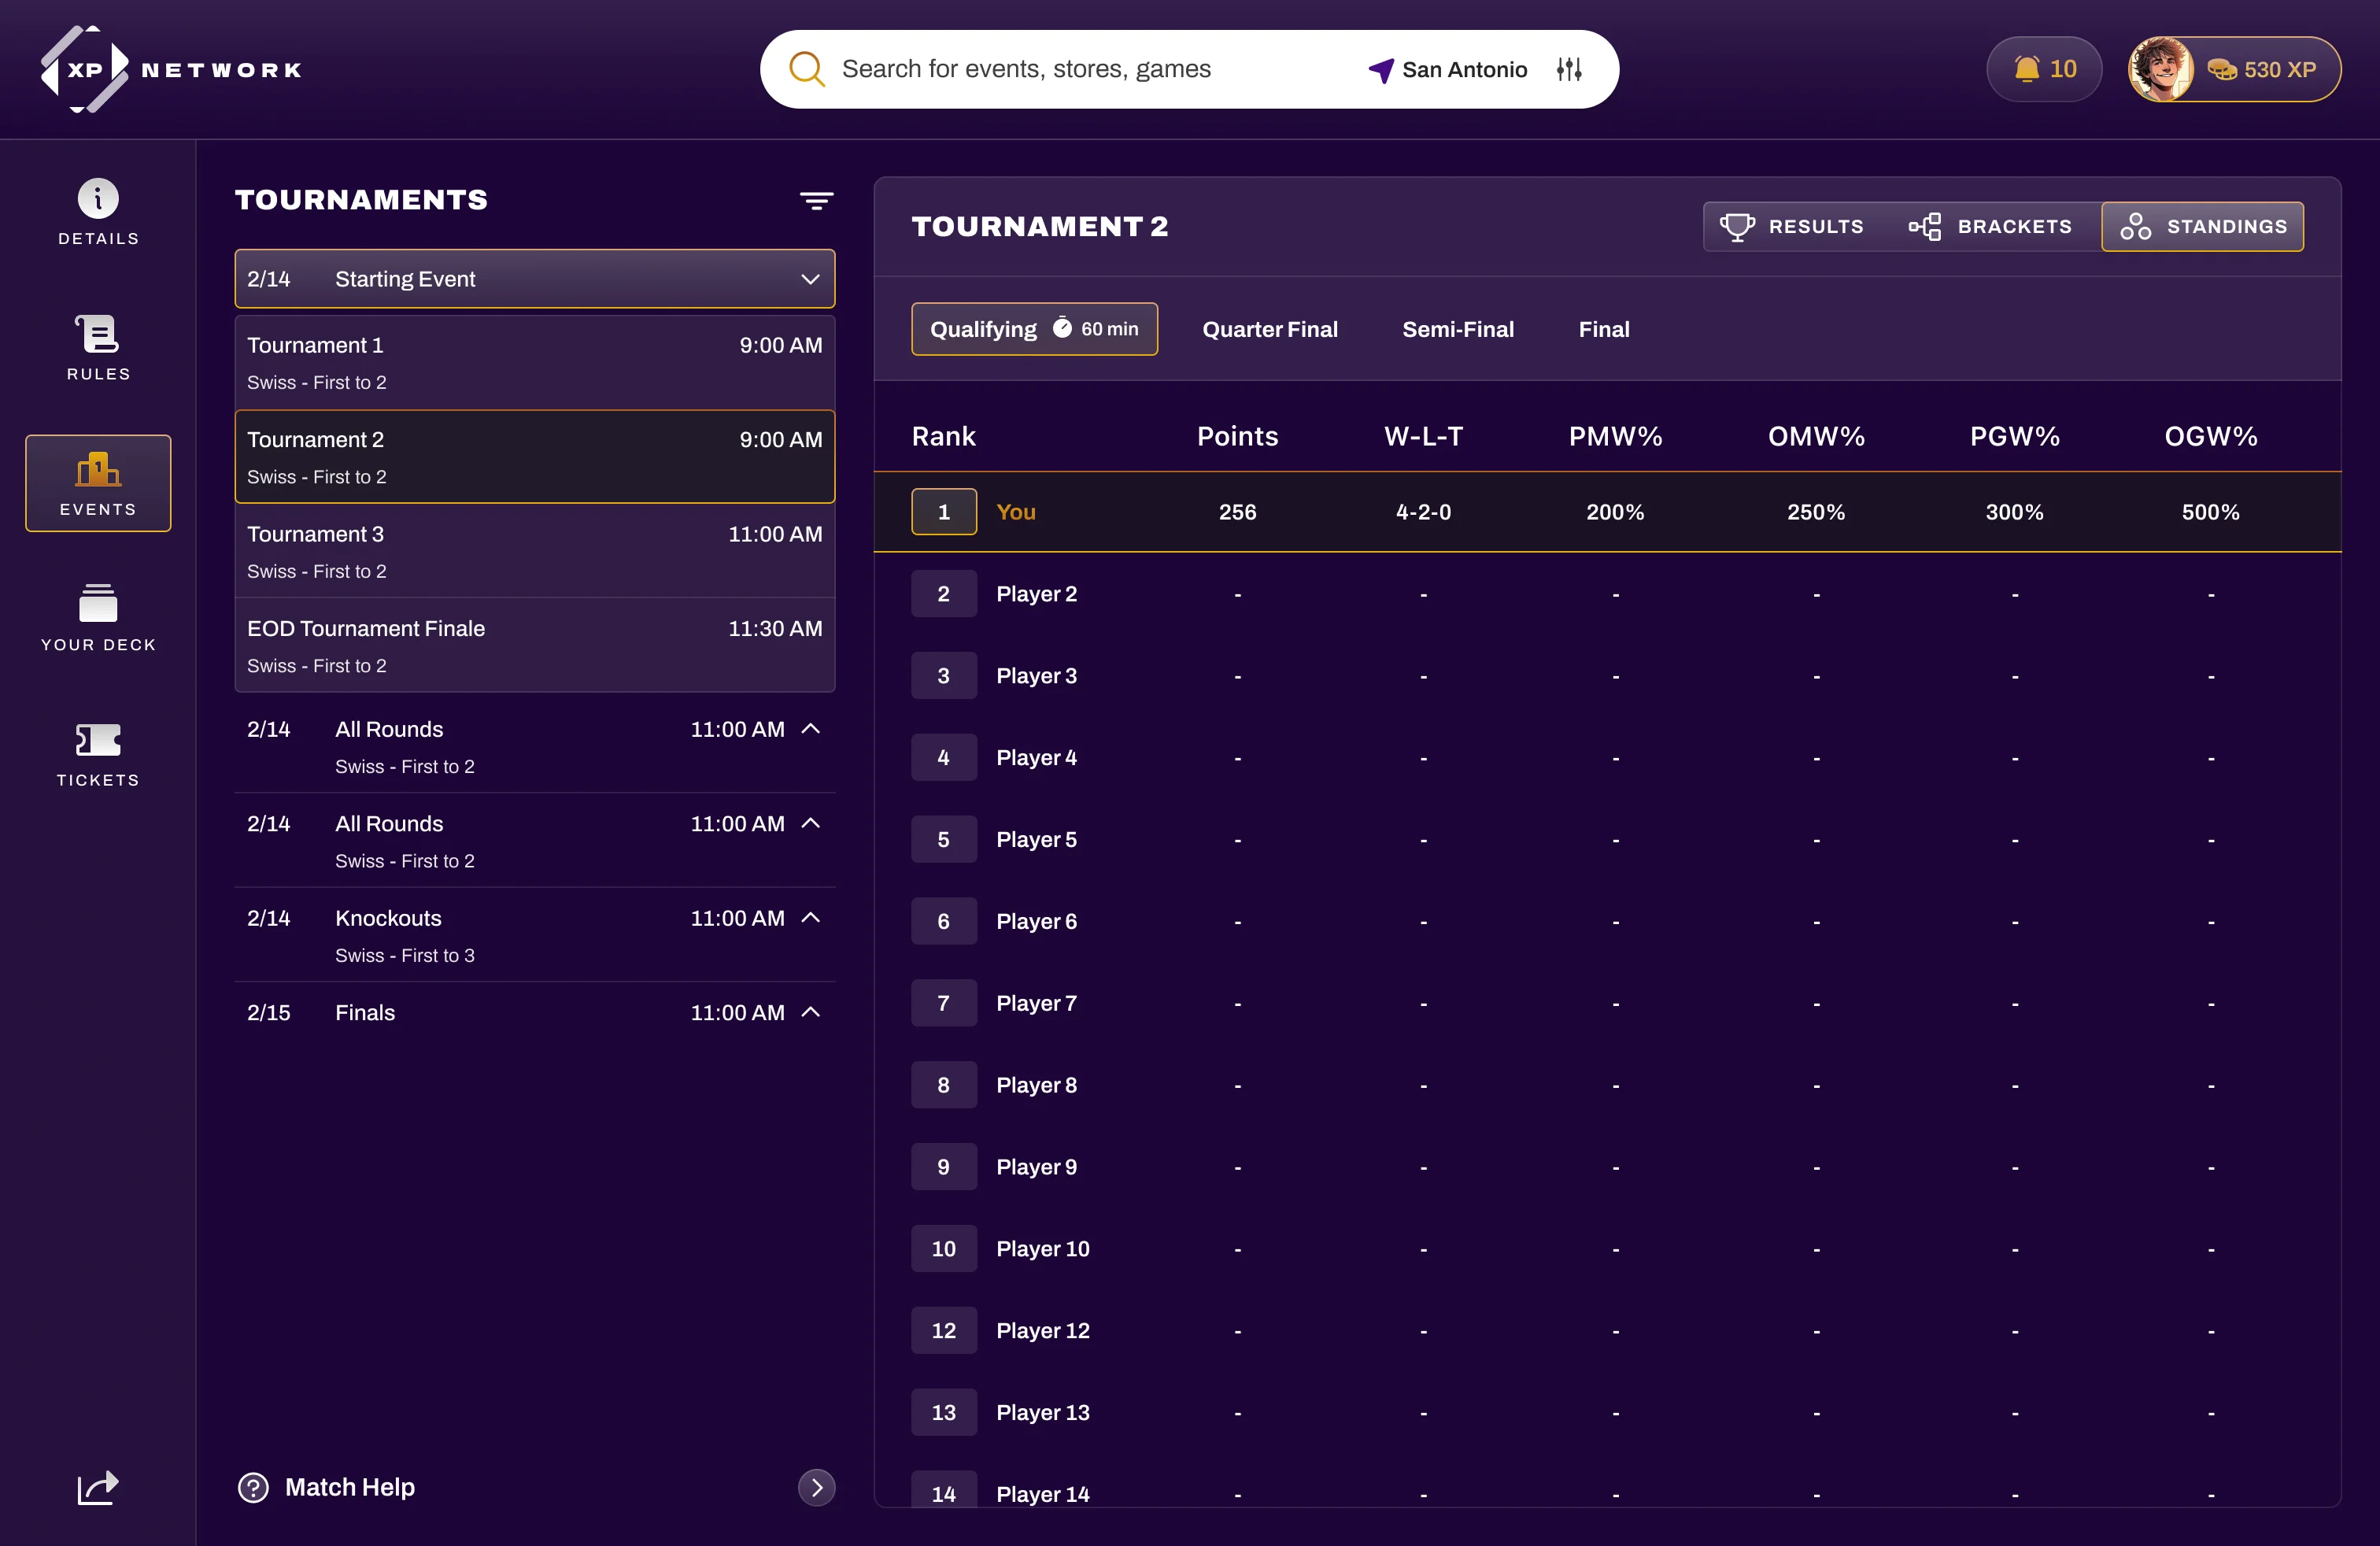Open search filter sliders icon
This screenshot has height=1546, width=2380.
[1568, 69]
